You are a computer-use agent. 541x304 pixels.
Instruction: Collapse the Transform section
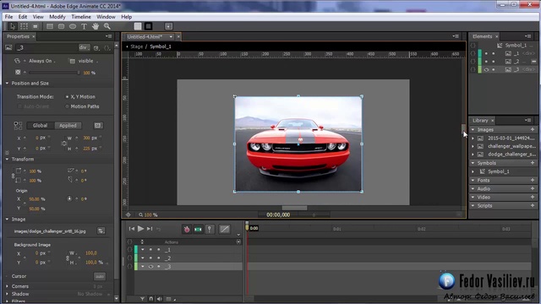(7, 160)
